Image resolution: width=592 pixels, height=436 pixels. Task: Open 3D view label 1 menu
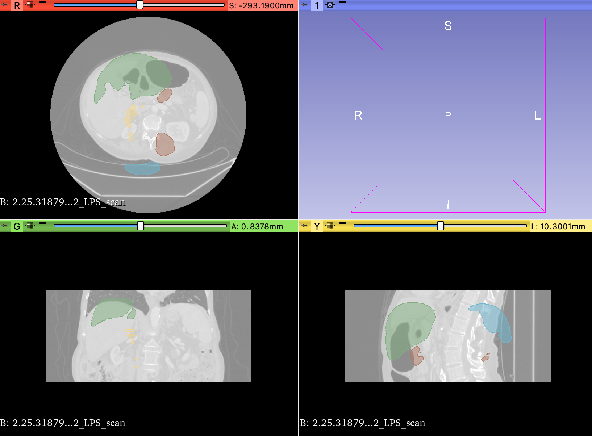317,5
